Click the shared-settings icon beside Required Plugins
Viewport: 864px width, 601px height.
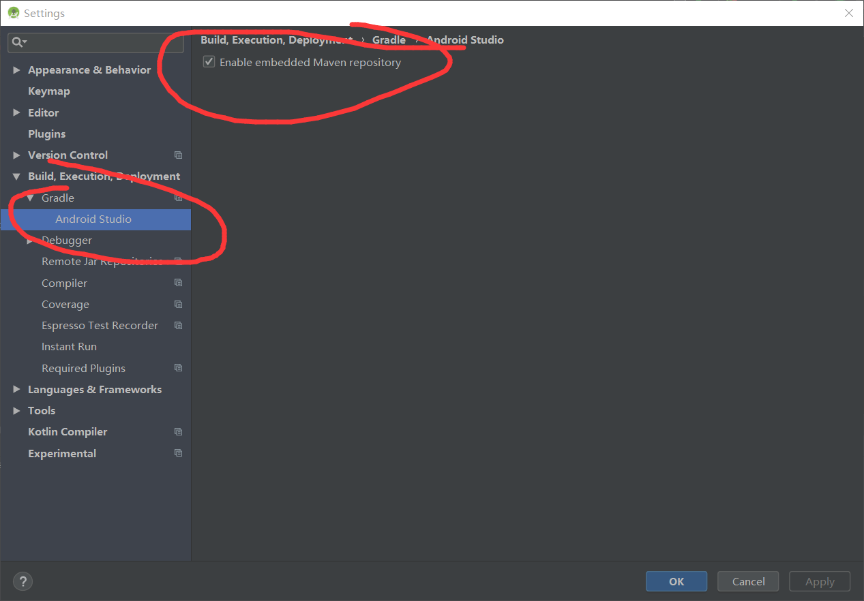(x=178, y=368)
